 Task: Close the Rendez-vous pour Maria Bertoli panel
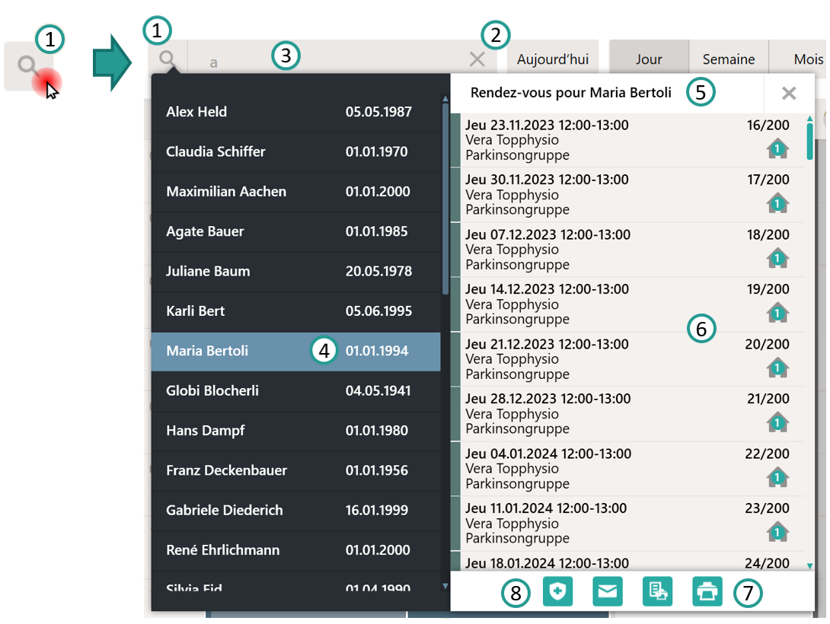tap(789, 94)
